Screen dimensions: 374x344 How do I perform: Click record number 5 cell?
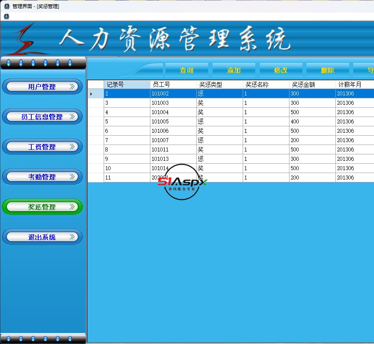click(x=127, y=121)
